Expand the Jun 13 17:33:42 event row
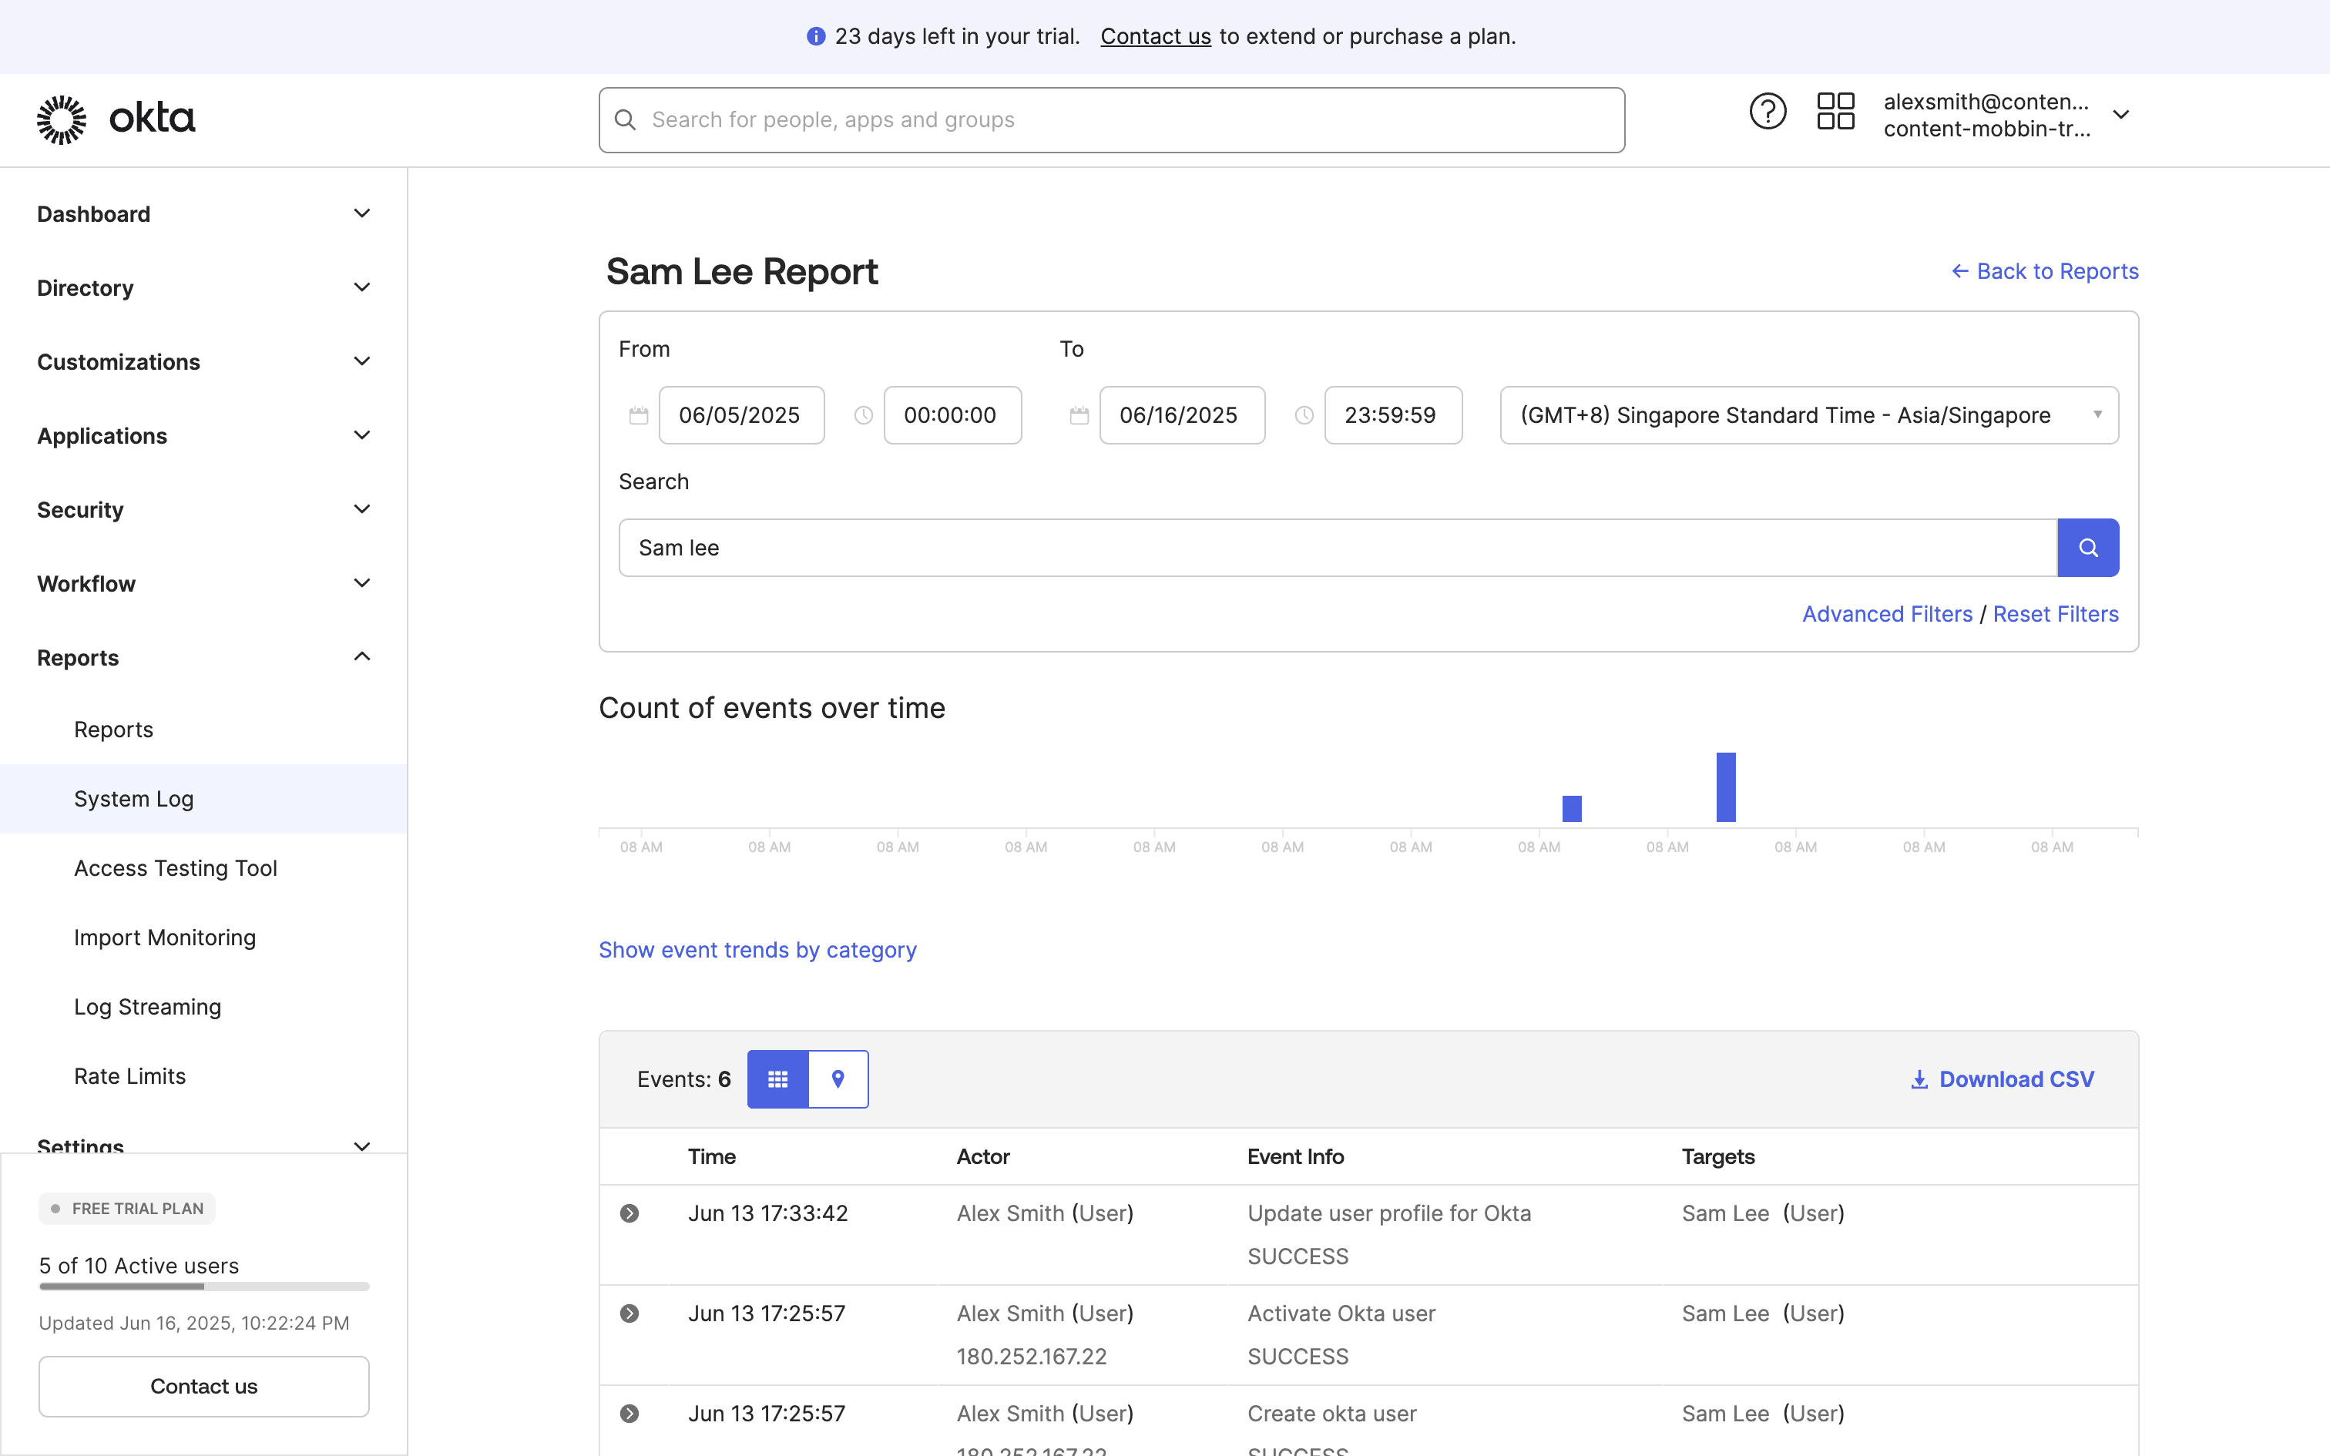 [630, 1213]
